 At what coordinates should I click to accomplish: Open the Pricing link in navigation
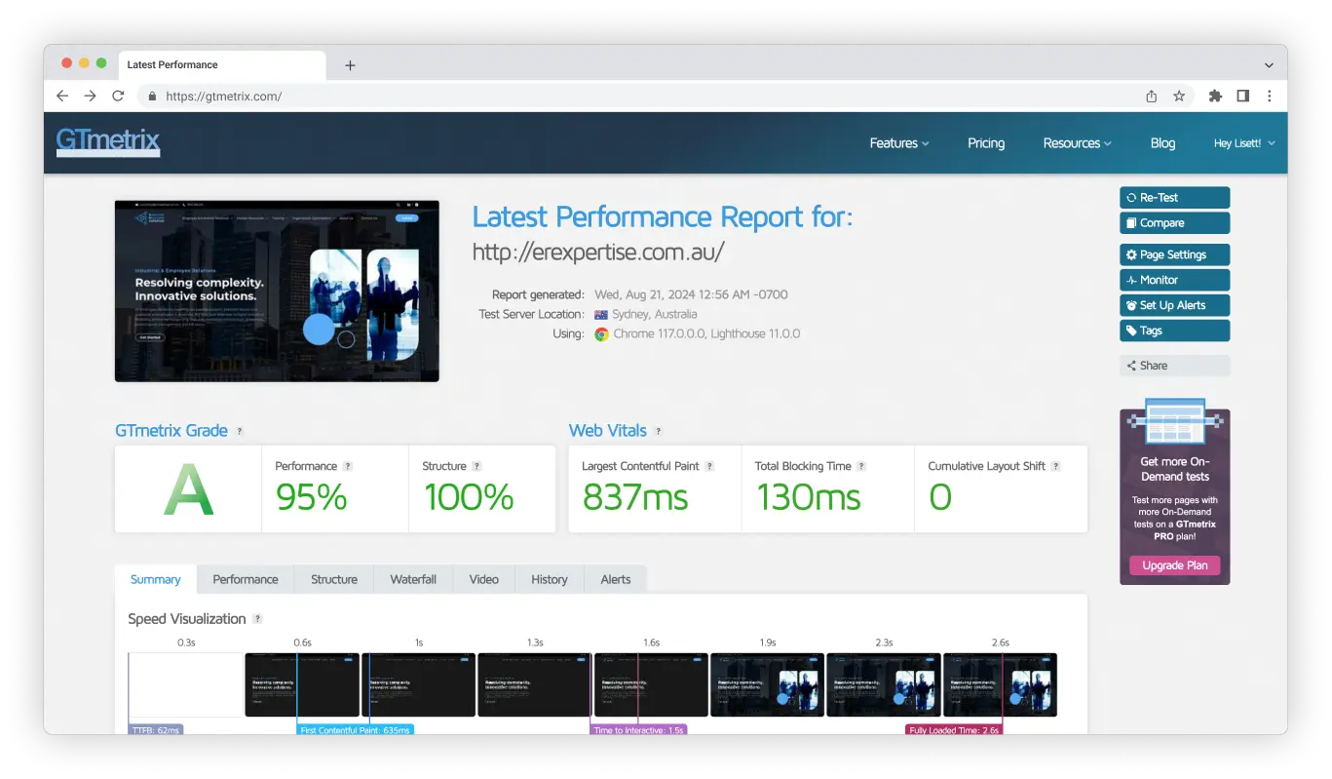point(986,143)
